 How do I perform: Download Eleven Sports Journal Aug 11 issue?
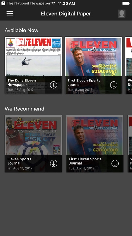[53, 163]
